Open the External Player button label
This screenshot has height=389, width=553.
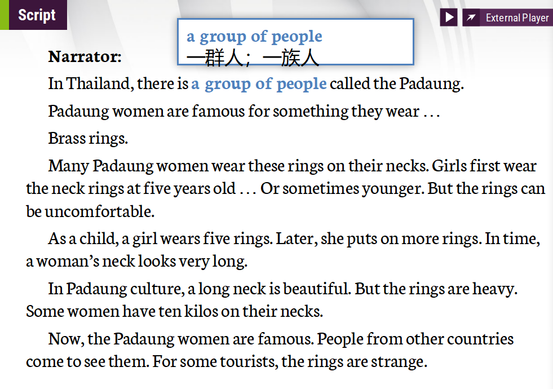[517, 18]
